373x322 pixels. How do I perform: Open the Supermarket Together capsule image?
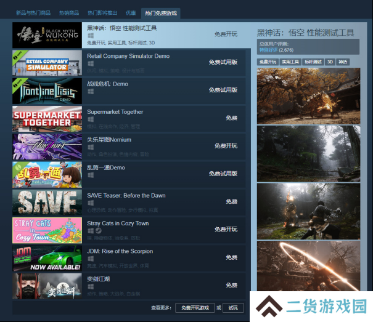pyautogui.click(x=47, y=119)
